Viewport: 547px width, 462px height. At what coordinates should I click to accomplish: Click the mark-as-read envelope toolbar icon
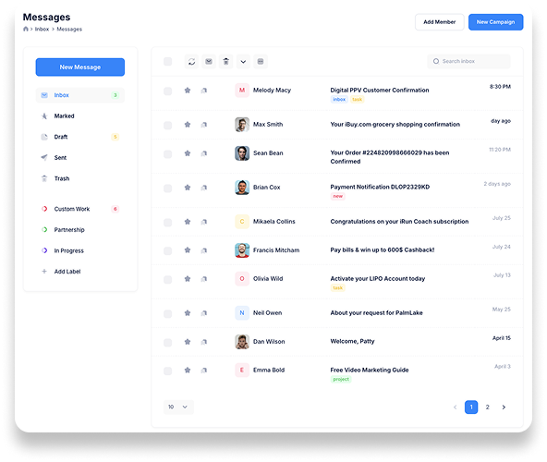tap(209, 61)
